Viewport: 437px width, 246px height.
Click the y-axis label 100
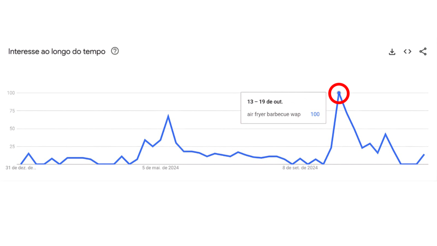tap(11, 93)
